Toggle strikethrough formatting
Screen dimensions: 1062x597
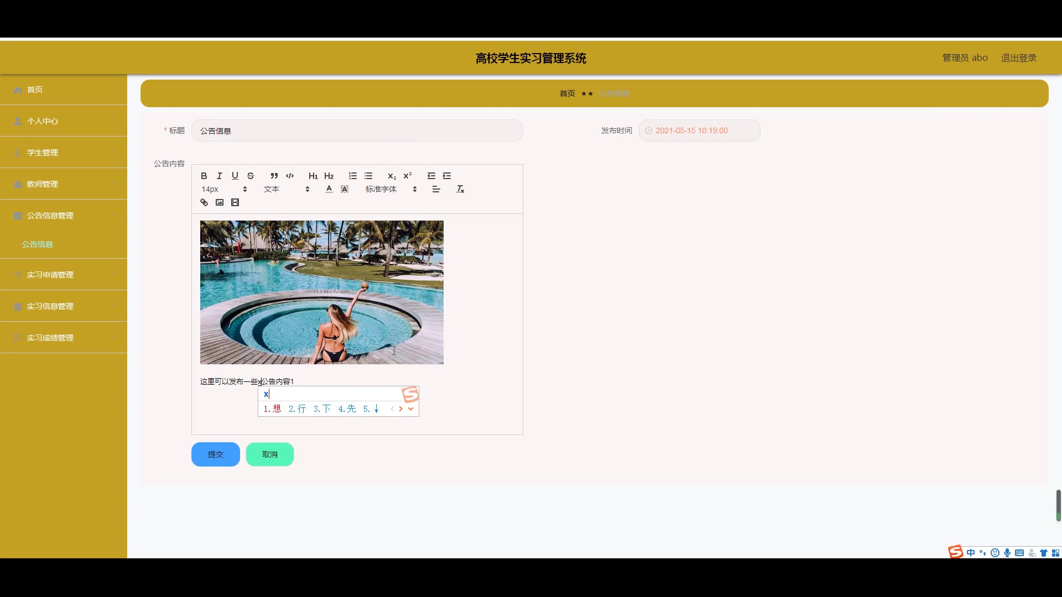pyautogui.click(x=250, y=176)
